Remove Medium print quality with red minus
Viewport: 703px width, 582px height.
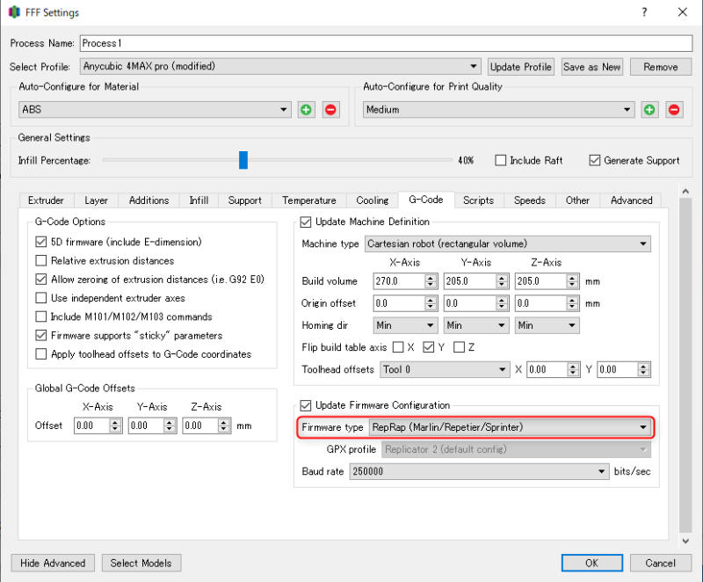[674, 109]
